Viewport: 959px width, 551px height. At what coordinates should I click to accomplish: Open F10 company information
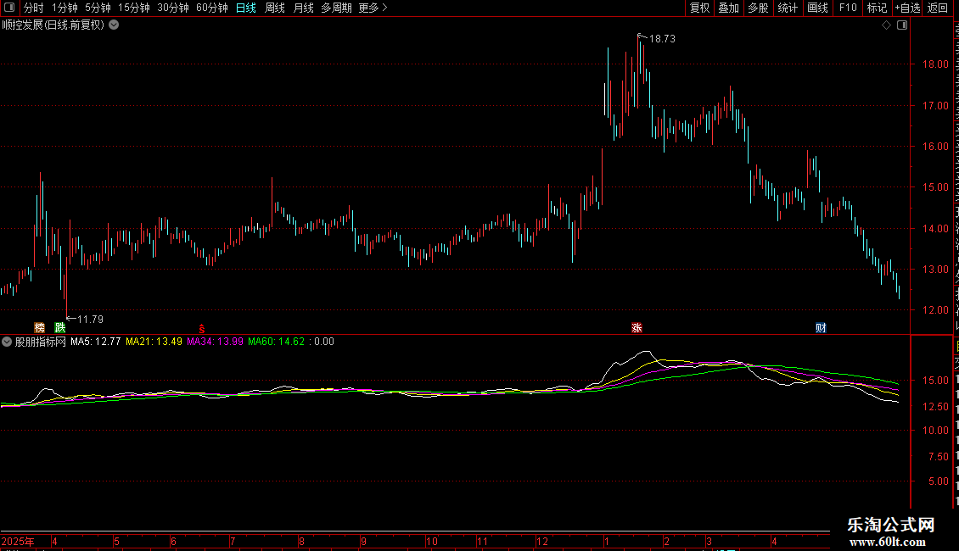[848, 8]
